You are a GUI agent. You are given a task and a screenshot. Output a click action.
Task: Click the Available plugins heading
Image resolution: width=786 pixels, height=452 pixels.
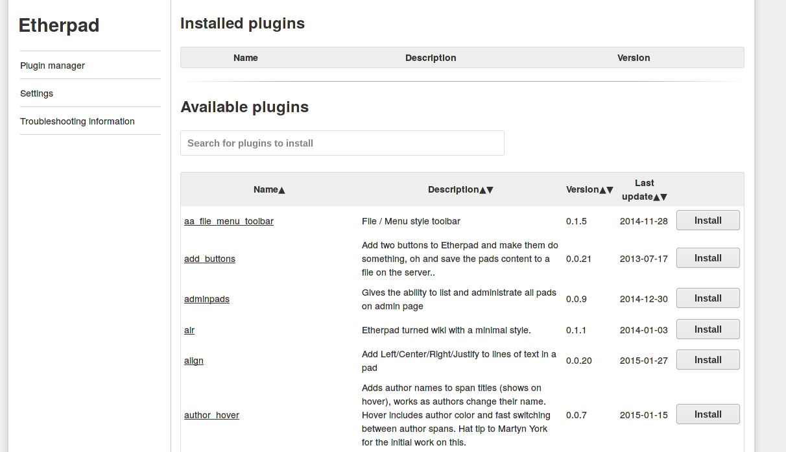244,107
